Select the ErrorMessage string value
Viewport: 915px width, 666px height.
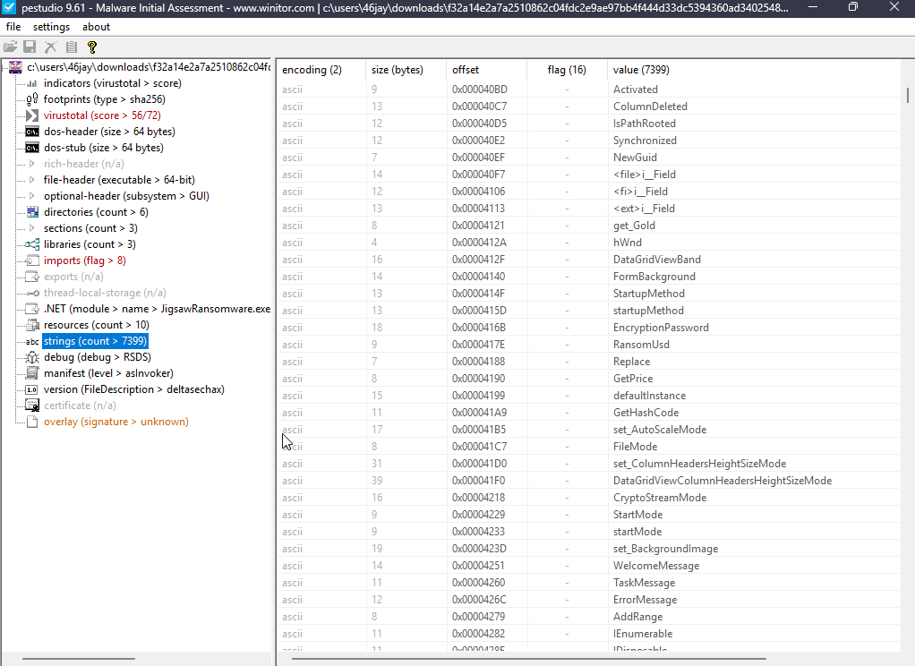[x=645, y=600]
